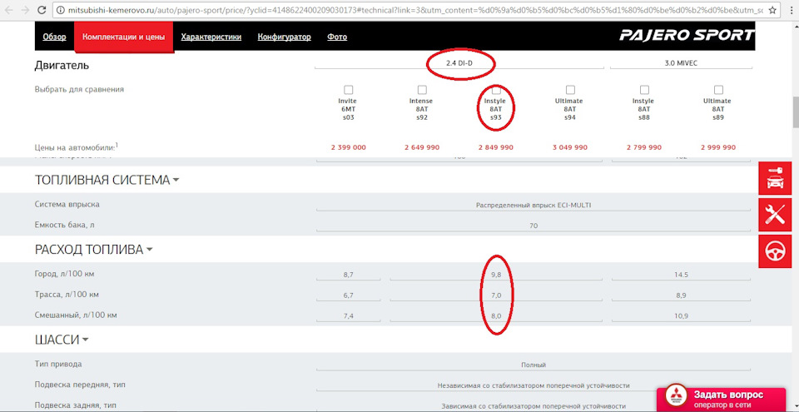Bookmark page with the star icon
This screenshot has width=799, height=412.
pyautogui.click(x=773, y=10)
